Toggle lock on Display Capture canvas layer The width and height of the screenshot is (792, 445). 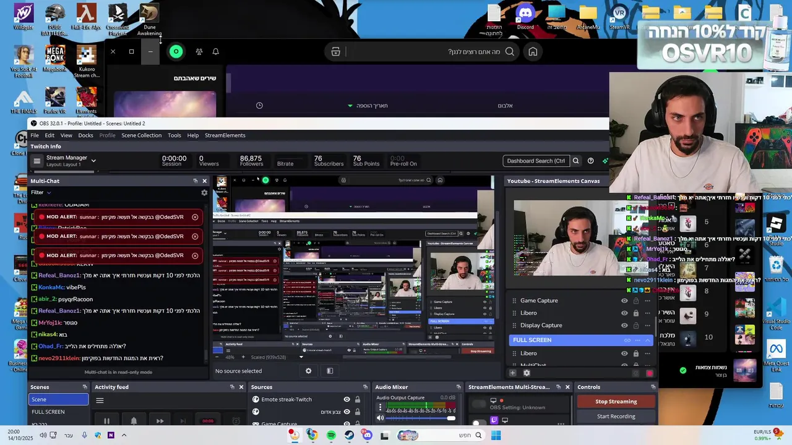[x=635, y=326]
